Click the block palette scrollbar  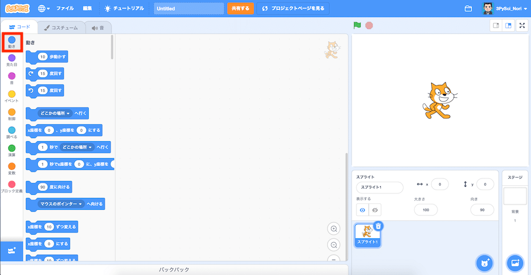[x=112, y=47]
